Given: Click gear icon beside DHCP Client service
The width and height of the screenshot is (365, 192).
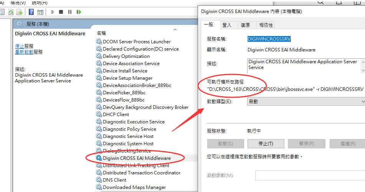Looking at the screenshot, I should tap(99, 115).
